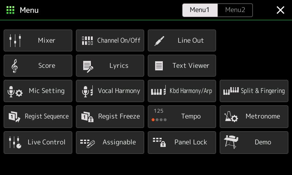Select the Menu1 tab
The width and height of the screenshot is (292, 175).
coord(200,10)
